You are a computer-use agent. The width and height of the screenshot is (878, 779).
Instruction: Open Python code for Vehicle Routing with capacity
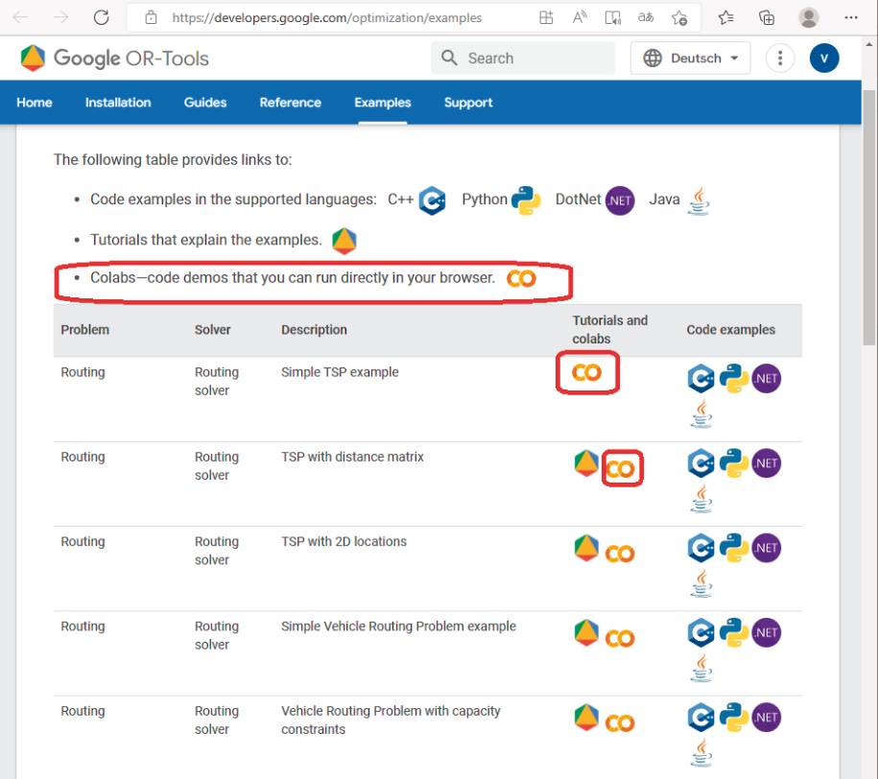[x=733, y=718]
